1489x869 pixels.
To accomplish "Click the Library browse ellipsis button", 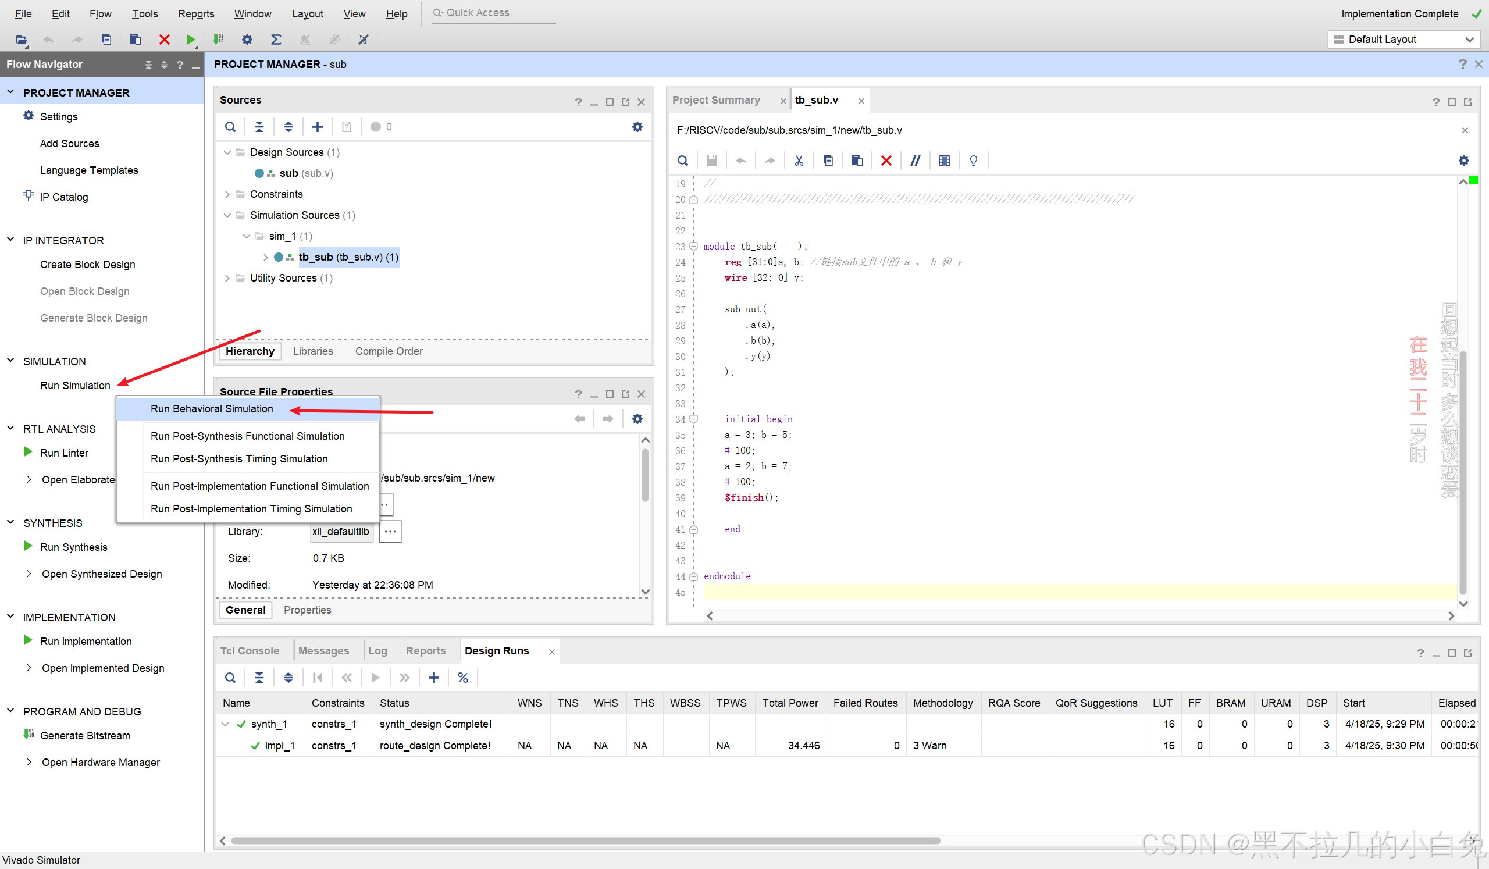I will (390, 532).
